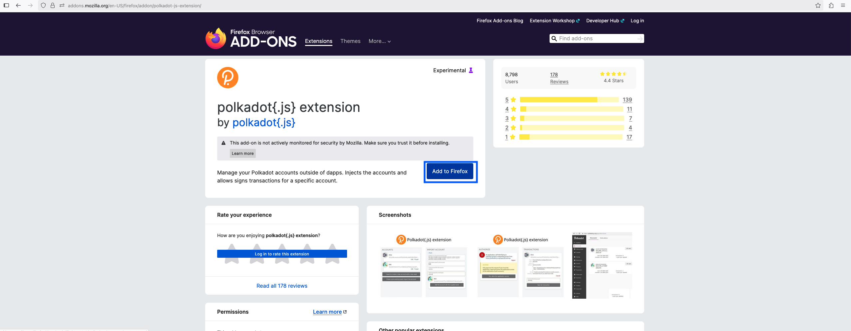Filter reviews by 1 star row
The width and height of the screenshot is (851, 331).
pyautogui.click(x=568, y=137)
